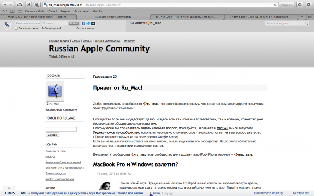Open the Забыли пароль? link
The height and width of the screenshot is (196, 314).
(51, 28)
